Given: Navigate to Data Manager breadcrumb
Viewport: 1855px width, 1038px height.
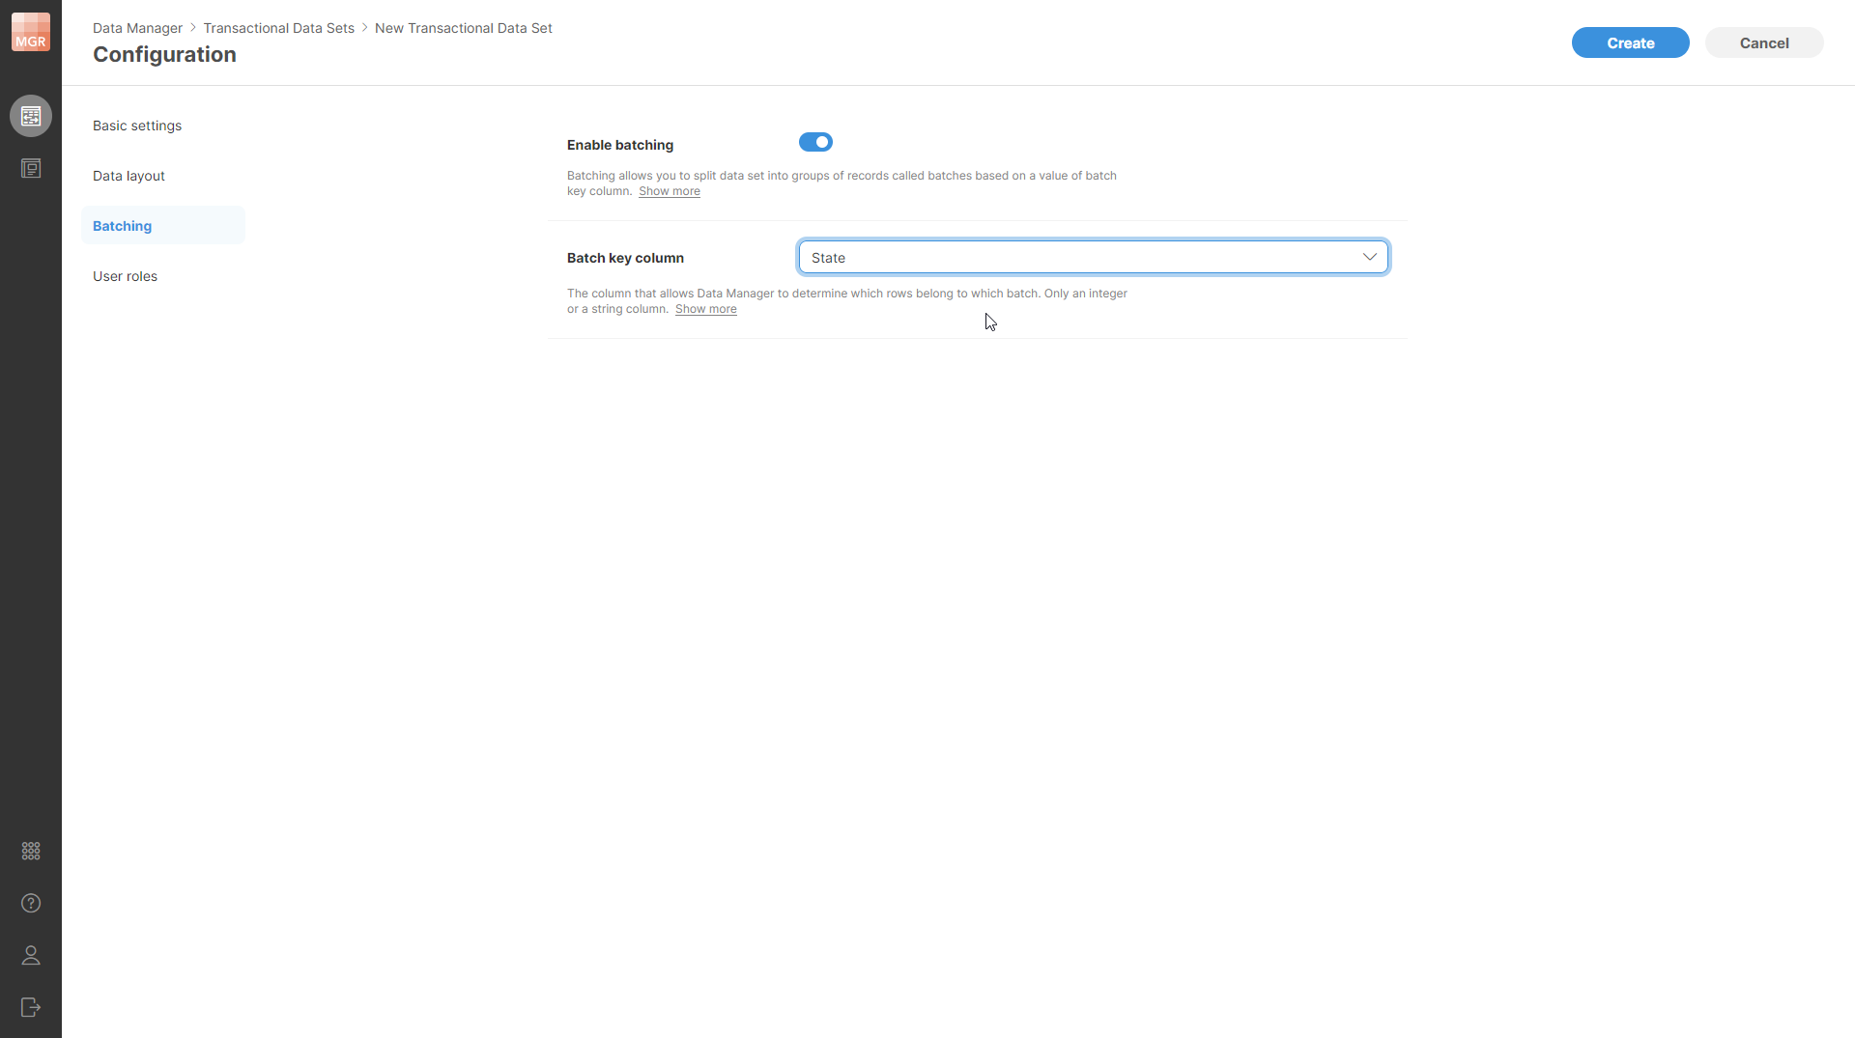Looking at the screenshot, I should tap(136, 28).
